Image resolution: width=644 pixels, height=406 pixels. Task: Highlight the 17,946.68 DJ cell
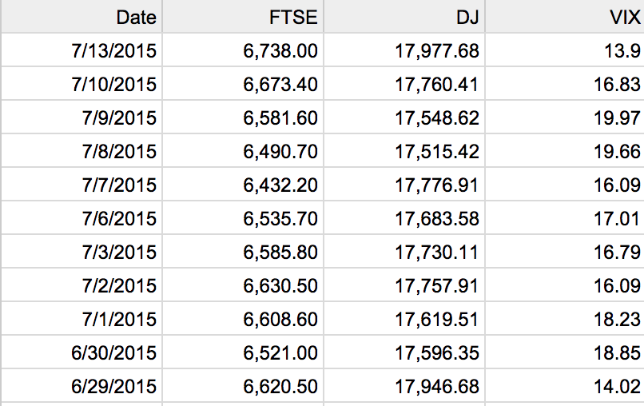click(x=404, y=386)
